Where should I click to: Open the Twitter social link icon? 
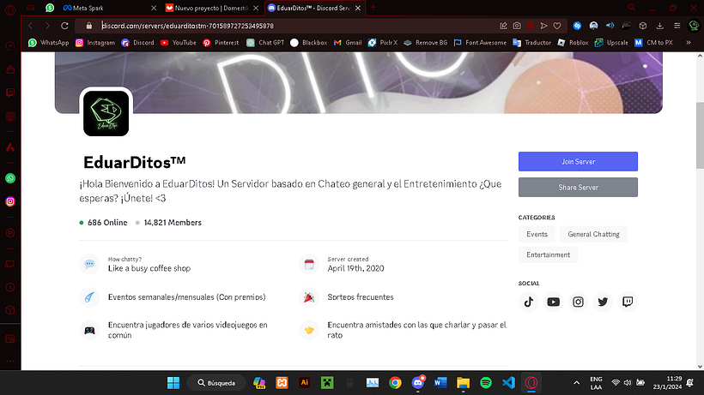pyautogui.click(x=603, y=302)
